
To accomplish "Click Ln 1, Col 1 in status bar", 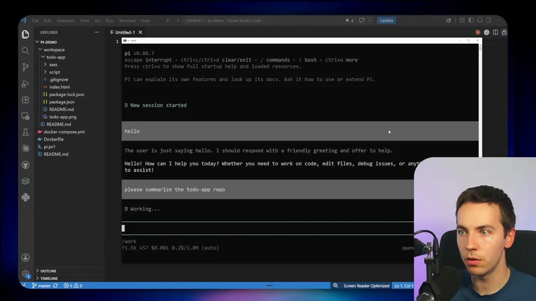I will point(404,286).
